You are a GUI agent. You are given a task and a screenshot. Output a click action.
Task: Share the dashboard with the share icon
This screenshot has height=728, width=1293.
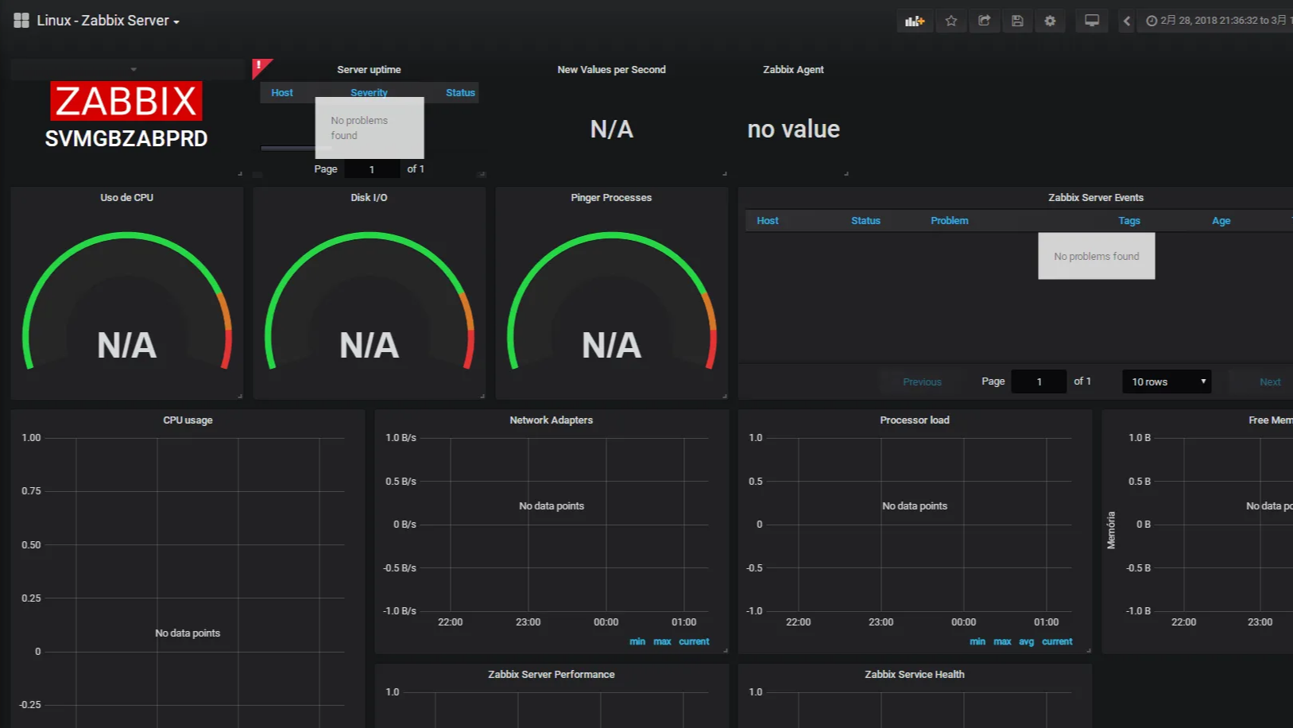tap(984, 21)
